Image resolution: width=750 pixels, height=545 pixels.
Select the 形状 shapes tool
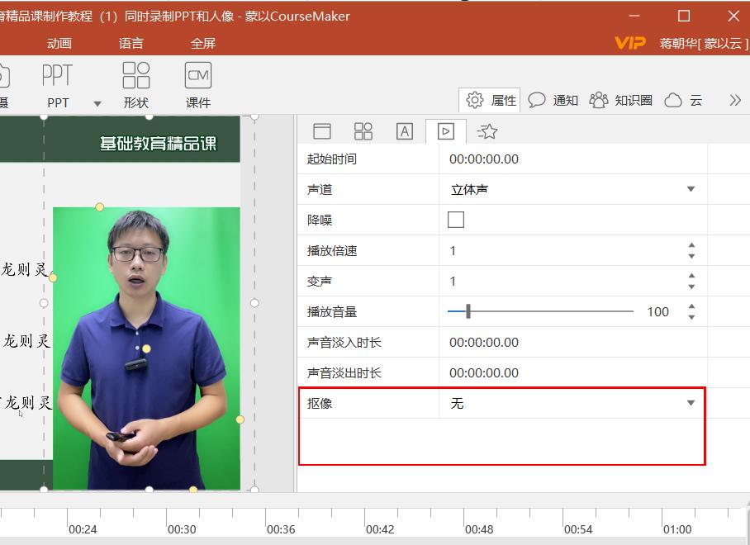[x=135, y=76]
